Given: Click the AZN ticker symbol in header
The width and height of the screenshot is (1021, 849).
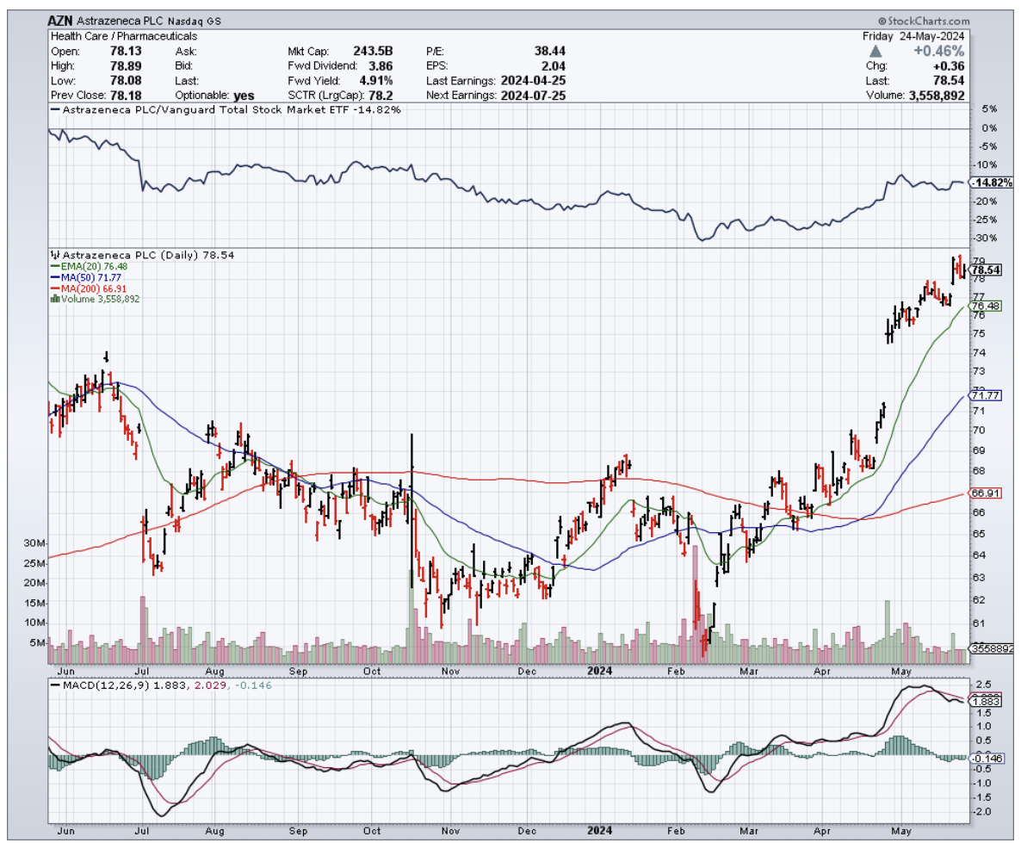Looking at the screenshot, I should tap(60, 22).
